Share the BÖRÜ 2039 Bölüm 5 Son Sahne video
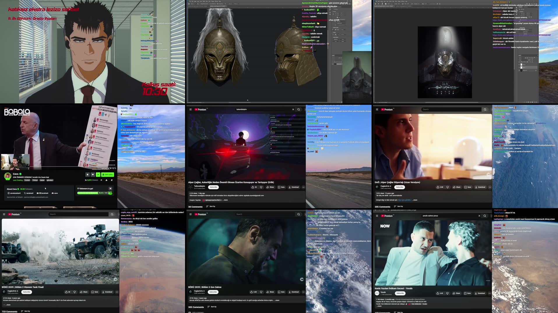Viewport: 558px width, 313px height. point(270,292)
